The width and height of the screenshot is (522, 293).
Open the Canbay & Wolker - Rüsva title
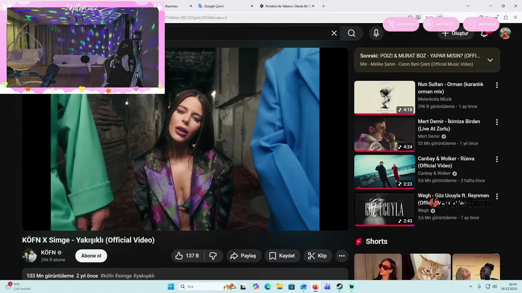tap(446, 162)
